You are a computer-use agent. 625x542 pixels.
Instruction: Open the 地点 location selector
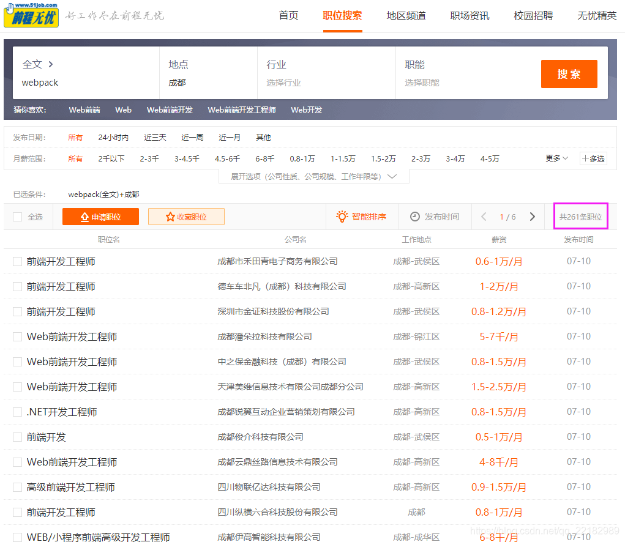tap(209, 73)
